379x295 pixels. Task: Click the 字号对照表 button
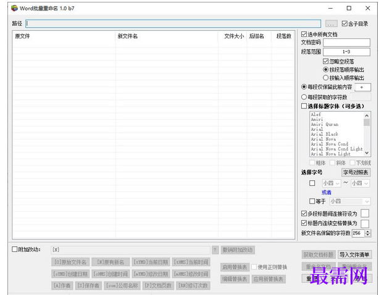(x=356, y=172)
